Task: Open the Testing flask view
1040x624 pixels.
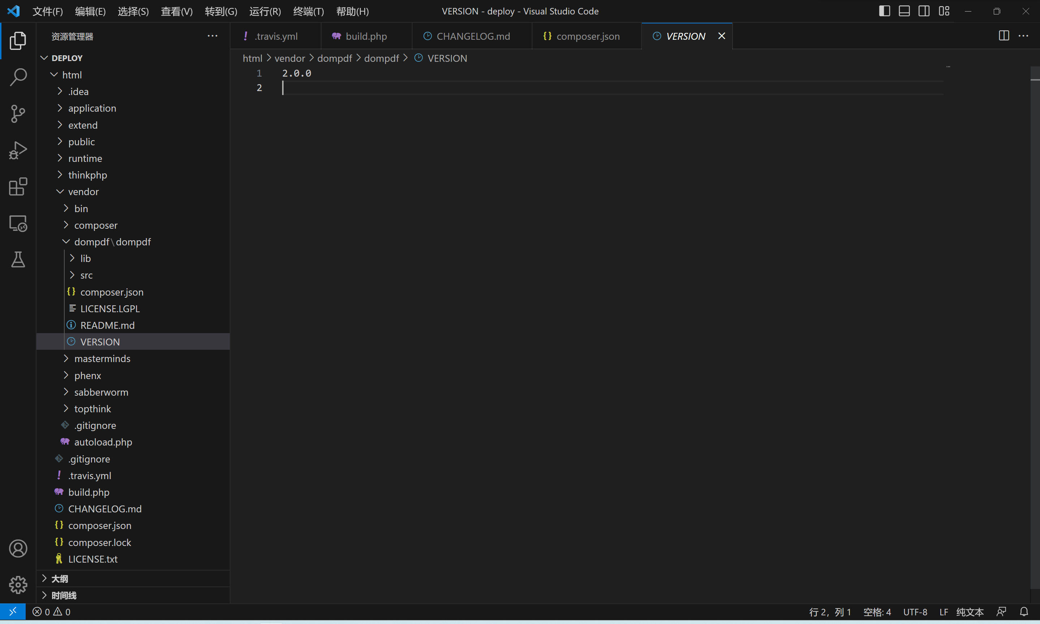Action: [18, 260]
